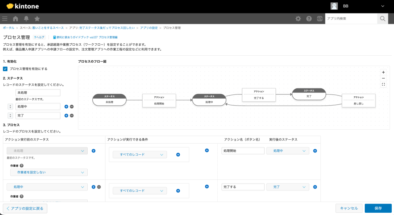
Task: Open 作業者 help icon in 未処理 row
Action: 22,165
